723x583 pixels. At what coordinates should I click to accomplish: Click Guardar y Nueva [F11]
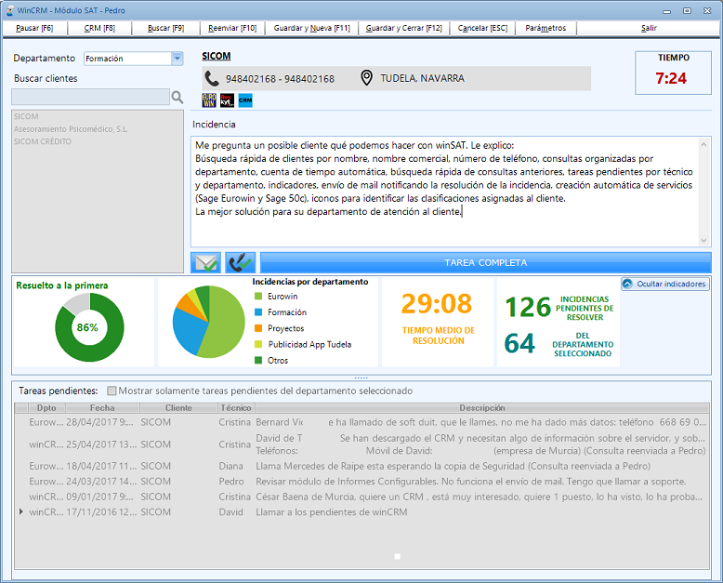pyautogui.click(x=311, y=28)
